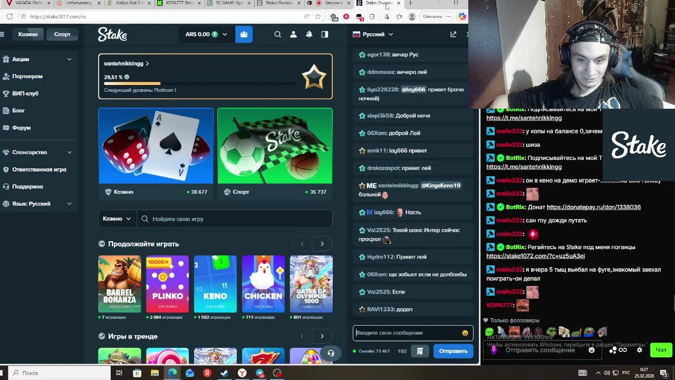
Task: Open Ответственная игра in the sidebar
Action: click(x=39, y=169)
